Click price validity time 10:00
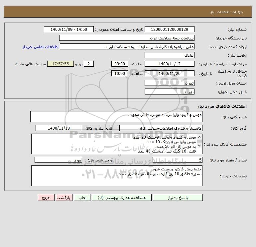 (120, 73)
